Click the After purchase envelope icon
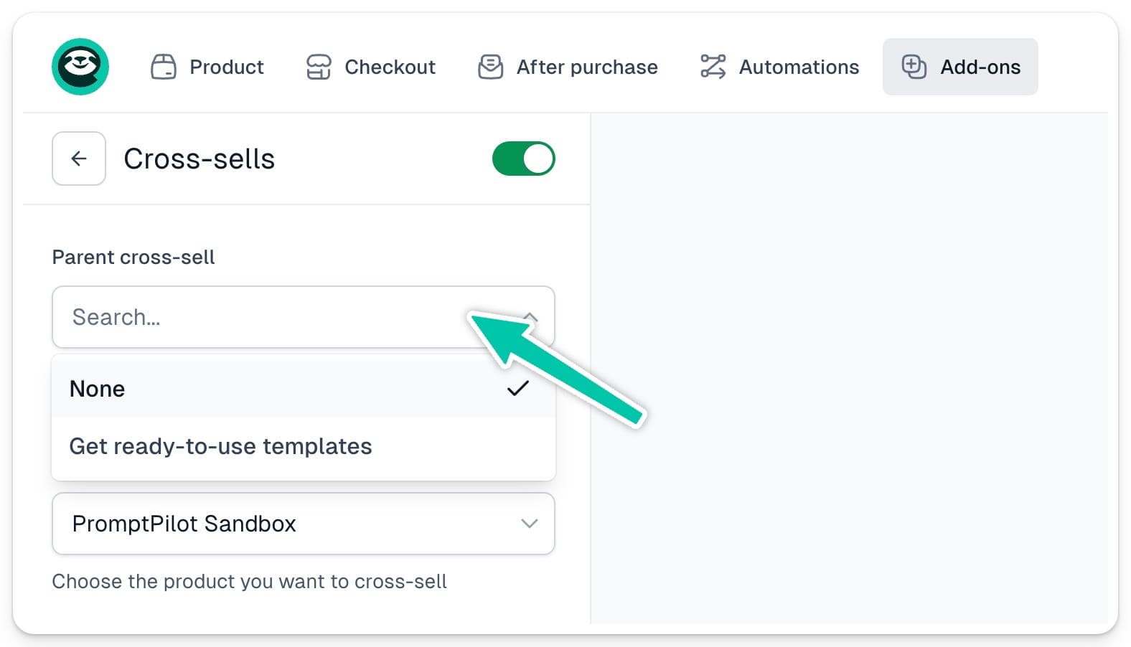Image resolution: width=1131 pixels, height=647 pixels. pos(491,67)
